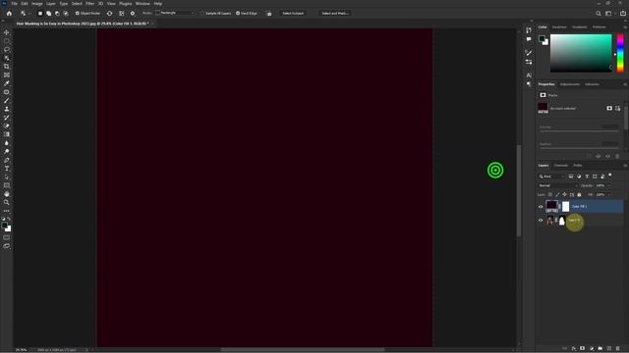The image size is (629, 353).
Task: Click the Select Subject button
Action: click(293, 13)
